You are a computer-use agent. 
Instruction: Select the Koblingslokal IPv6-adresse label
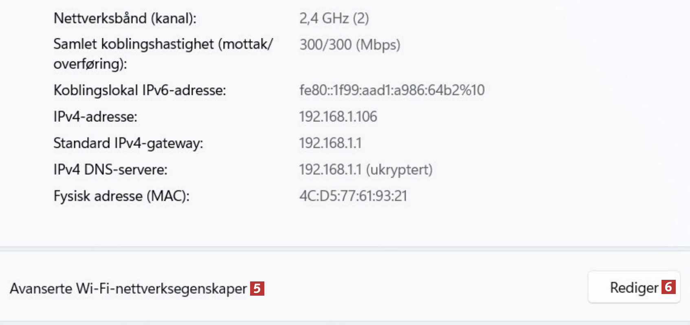pyautogui.click(x=139, y=90)
